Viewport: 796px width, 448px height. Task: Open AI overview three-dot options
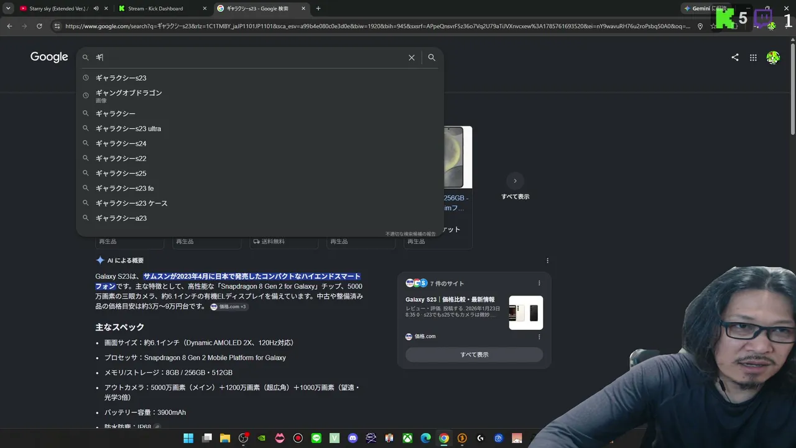tap(547, 261)
